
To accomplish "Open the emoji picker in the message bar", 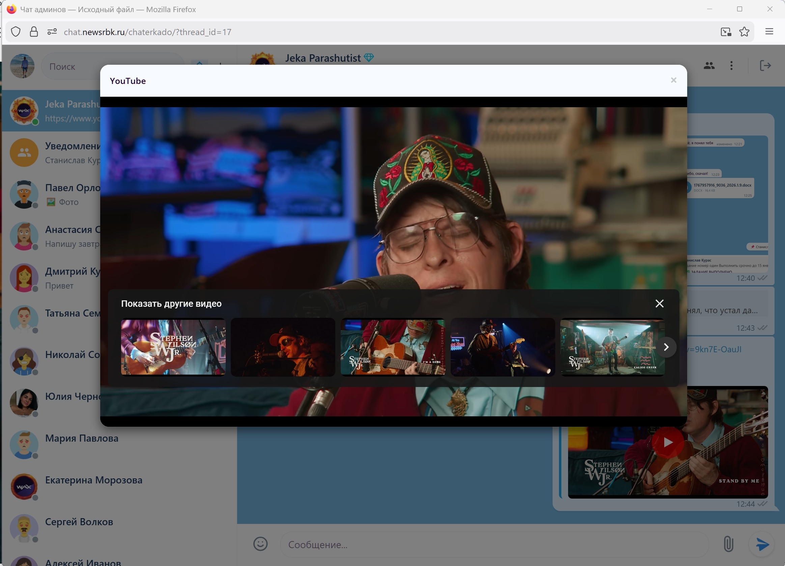I will [x=260, y=544].
